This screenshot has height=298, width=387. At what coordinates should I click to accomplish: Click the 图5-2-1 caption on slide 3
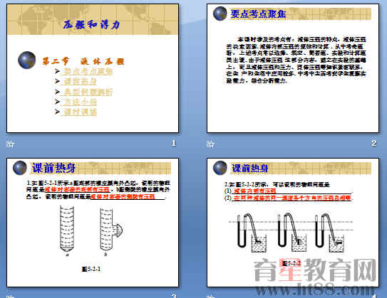[91, 269]
